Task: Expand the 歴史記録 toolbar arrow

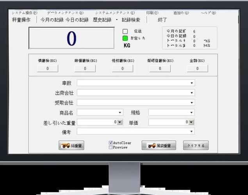Action: [117, 20]
